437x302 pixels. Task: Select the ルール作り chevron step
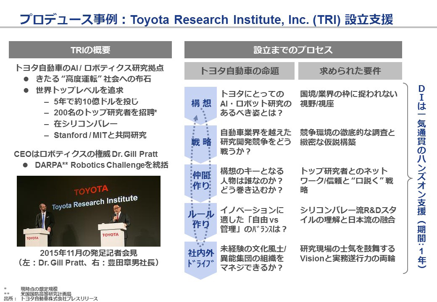click(x=200, y=221)
